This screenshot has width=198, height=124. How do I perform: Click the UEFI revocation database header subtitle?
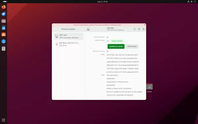click(115, 30)
